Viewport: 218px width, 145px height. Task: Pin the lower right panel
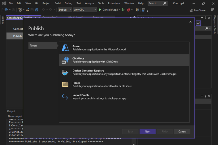coord(206,96)
